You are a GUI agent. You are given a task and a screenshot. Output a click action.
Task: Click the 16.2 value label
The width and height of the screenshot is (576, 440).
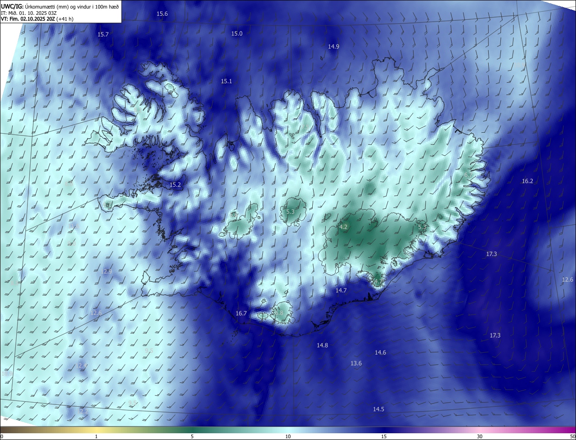click(x=527, y=181)
